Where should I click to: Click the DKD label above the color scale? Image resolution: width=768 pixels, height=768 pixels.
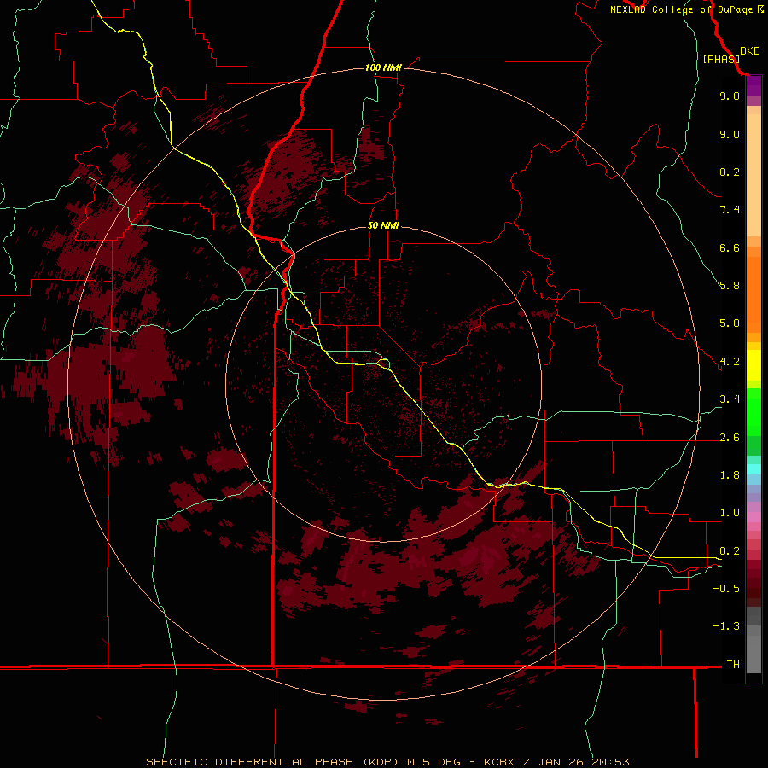click(750, 51)
